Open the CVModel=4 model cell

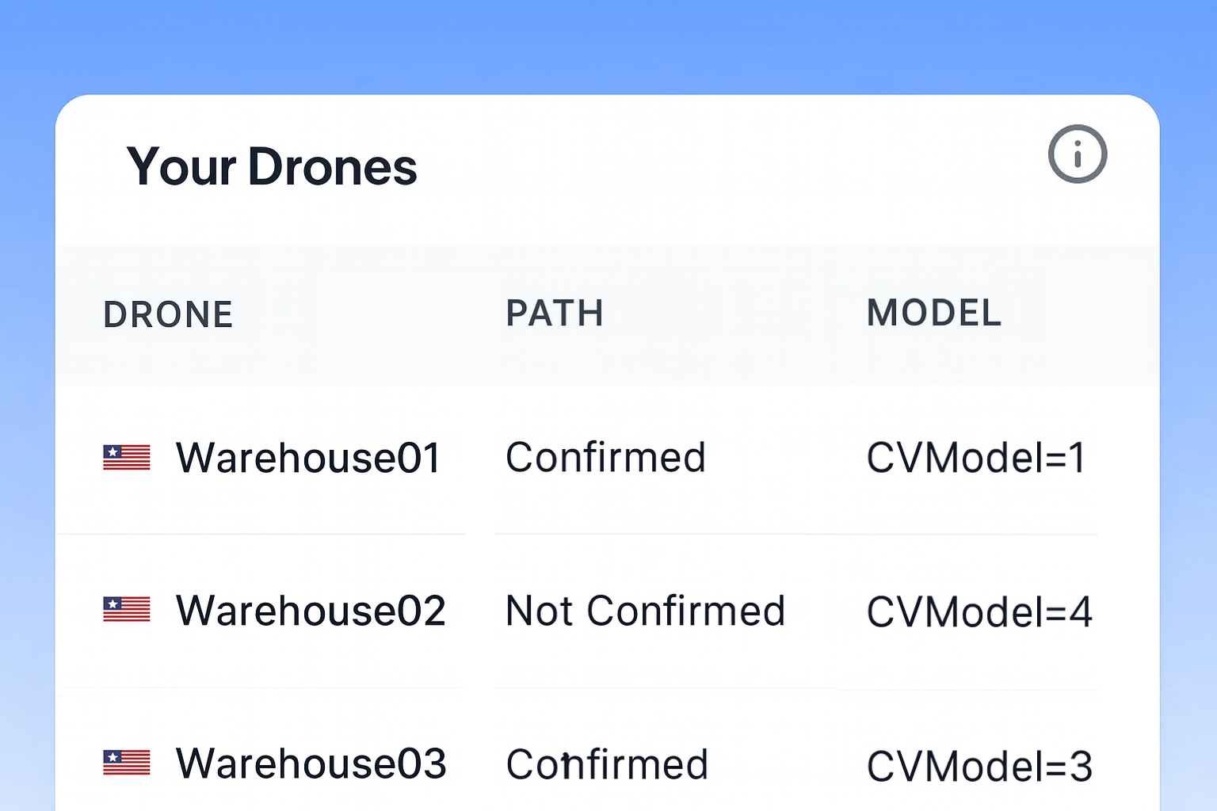(x=979, y=611)
